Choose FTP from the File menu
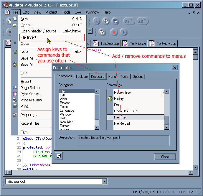 coord(24,73)
